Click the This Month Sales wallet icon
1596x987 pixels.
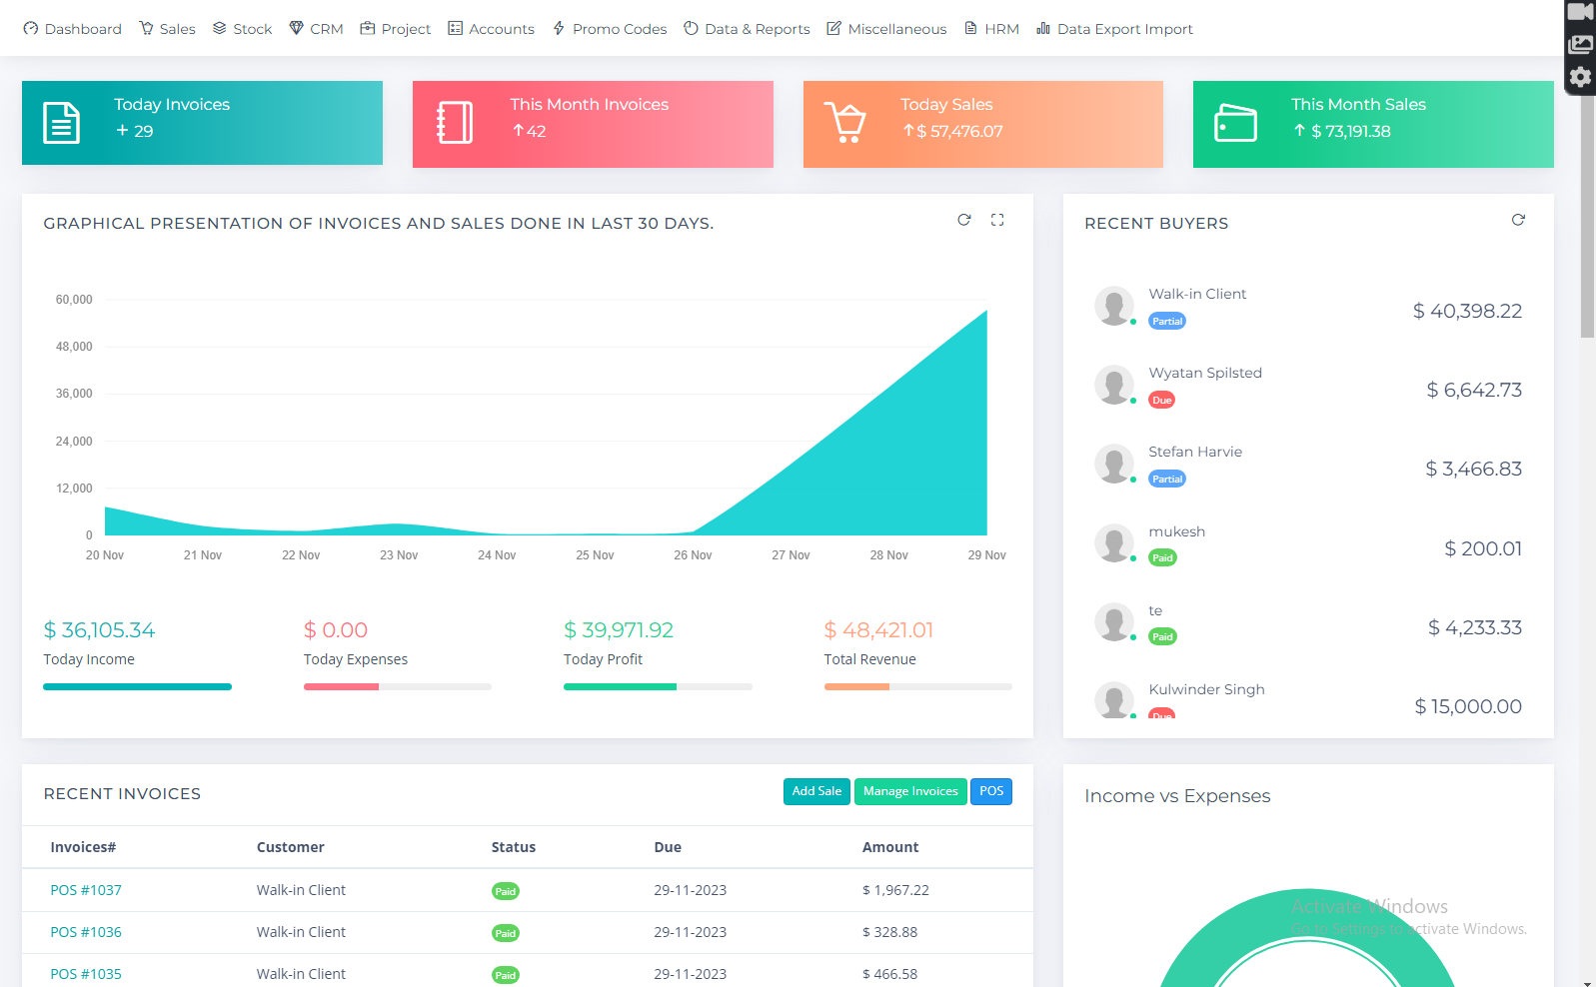pos(1235,123)
